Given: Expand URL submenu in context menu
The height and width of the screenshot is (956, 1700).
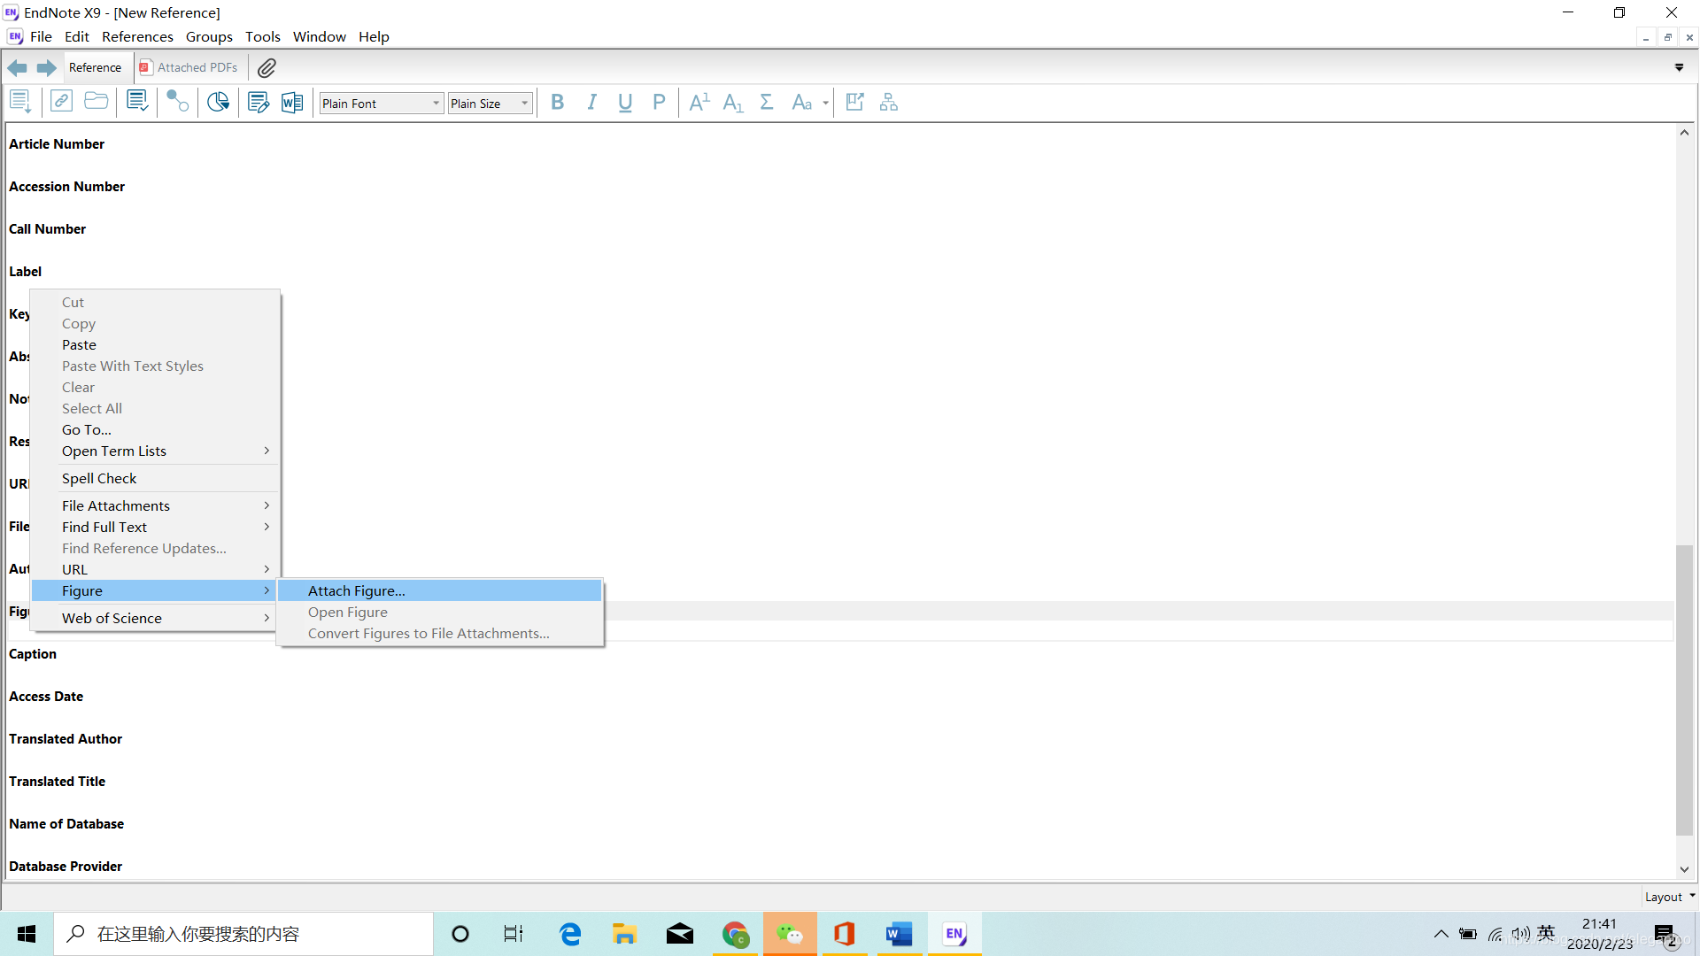Looking at the screenshot, I should click(155, 569).
